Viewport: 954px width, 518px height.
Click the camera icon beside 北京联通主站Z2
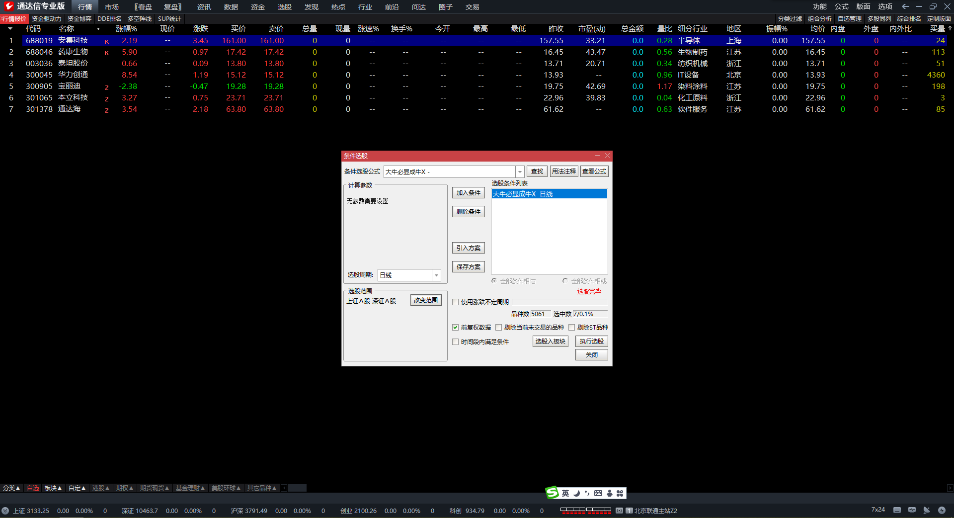(619, 511)
